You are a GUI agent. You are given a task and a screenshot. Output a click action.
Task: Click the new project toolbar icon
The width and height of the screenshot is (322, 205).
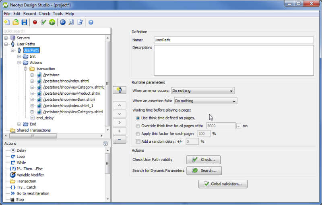pos(7,22)
